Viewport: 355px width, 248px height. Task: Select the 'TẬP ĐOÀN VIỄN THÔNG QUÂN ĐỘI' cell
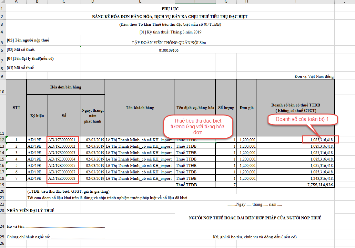(x=169, y=42)
